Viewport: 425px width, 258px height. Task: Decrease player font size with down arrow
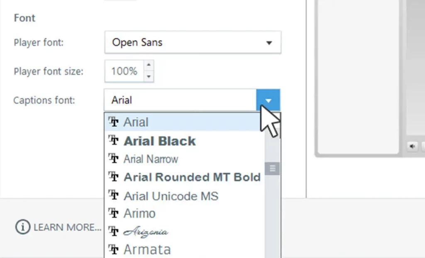(149, 76)
